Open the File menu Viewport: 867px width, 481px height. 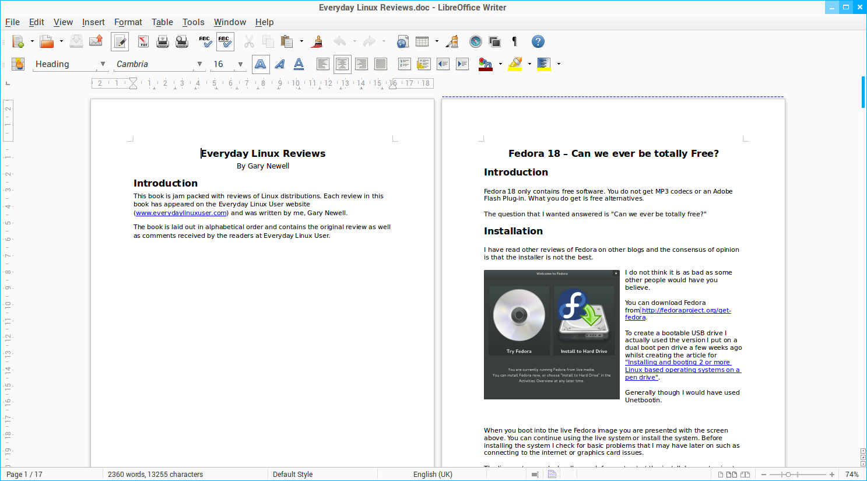(12, 22)
